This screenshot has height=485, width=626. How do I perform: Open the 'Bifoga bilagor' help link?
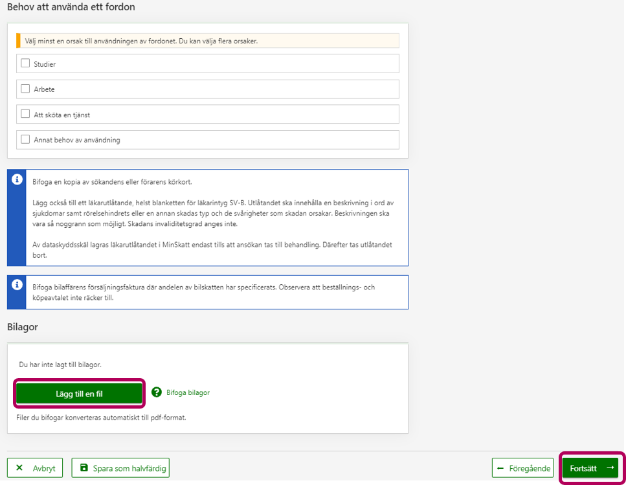[188, 392]
